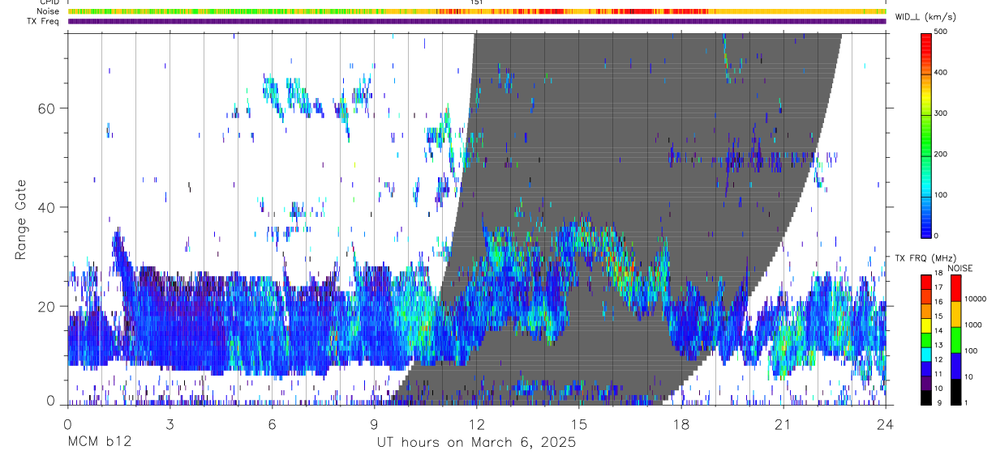The image size is (996, 459).
Task: Select the 'NOISE' legend title
Action: (960, 268)
